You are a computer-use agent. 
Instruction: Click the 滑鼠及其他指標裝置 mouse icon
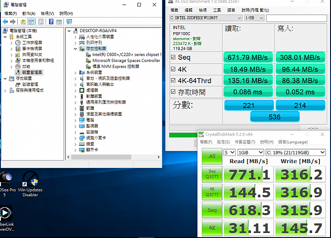click(x=82, y=114)
